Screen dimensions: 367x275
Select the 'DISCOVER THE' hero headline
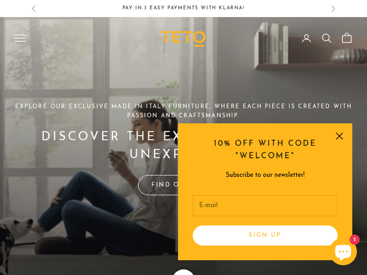tap(98, 136)
